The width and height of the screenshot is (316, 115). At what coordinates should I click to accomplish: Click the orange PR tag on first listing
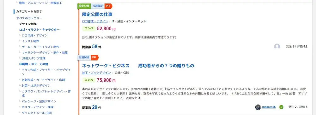[108, 6]
